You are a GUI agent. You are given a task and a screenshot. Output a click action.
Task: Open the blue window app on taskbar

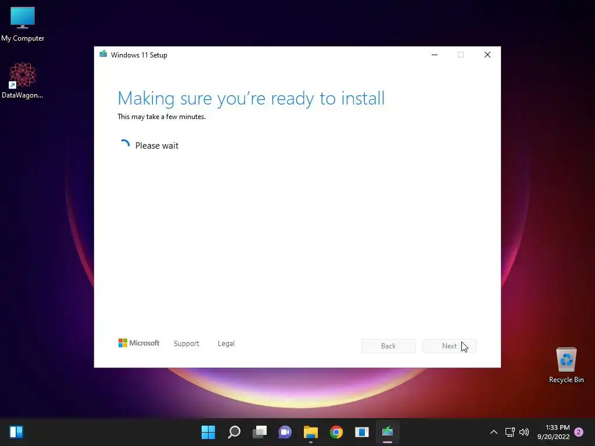[361, 432]
